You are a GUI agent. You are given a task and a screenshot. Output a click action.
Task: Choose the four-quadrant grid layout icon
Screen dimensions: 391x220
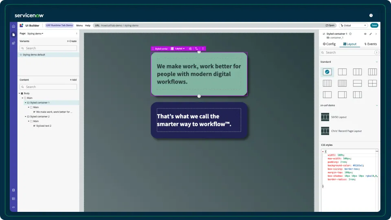point(372,83)
